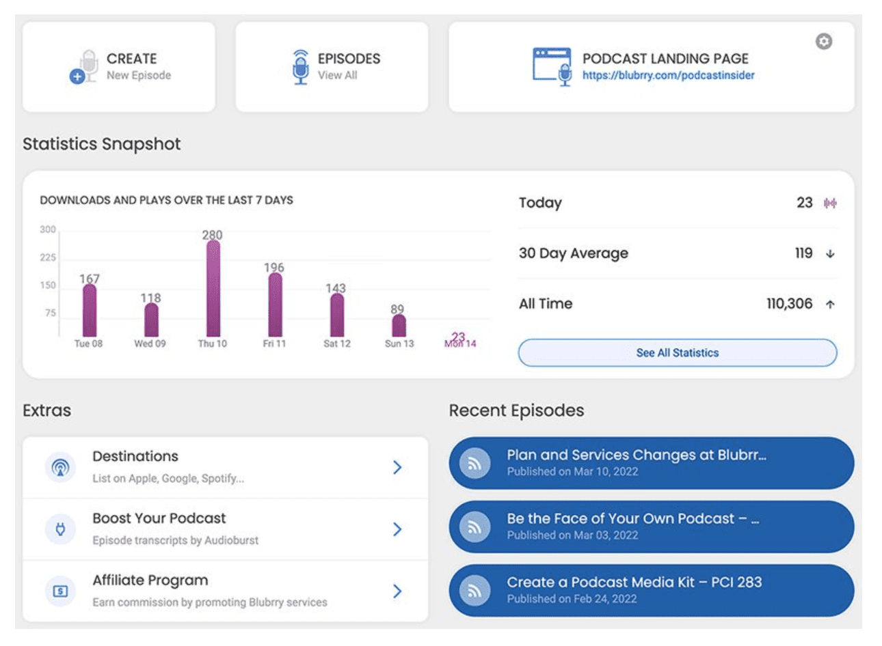Click the Podcast Landing Page browser icon
The height and width of the screenshot is (646, 882).
coord(552,66)
